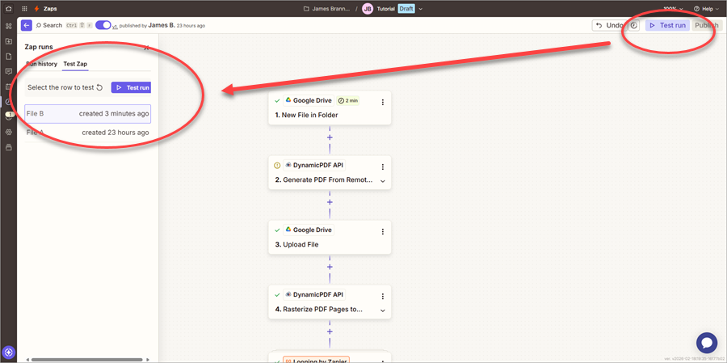Screen dimensions: 727x363
Task: Click the back arrow button
Action: [27, 25]
